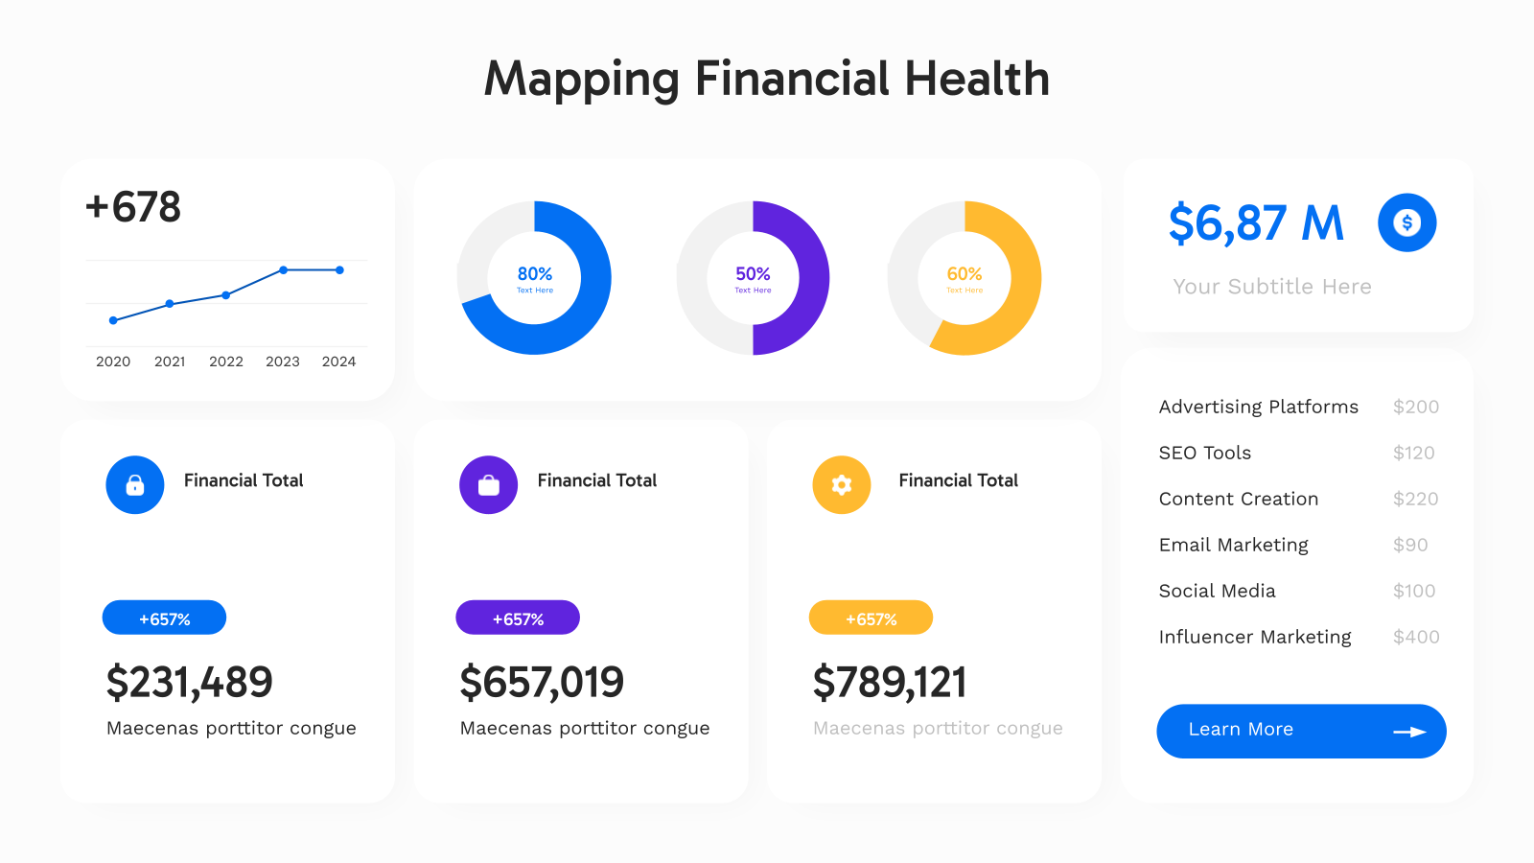Click the 2024 data point on line chart
This screenshot has height=863, width=1534.
[x=339, y=270]
